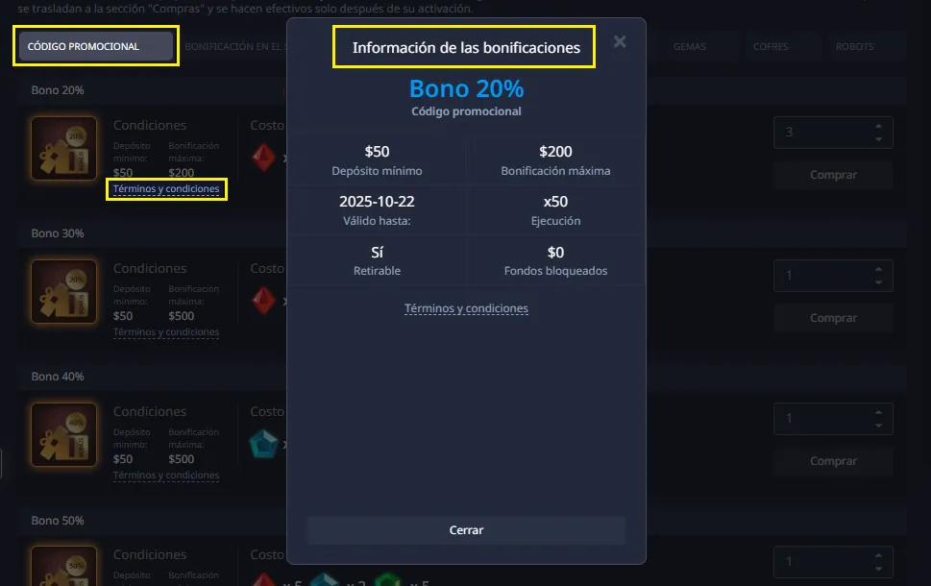Viewport: 931px width, 586px height.
Task: Click the Bono 20% gift icon
Action: click(63, 148)
